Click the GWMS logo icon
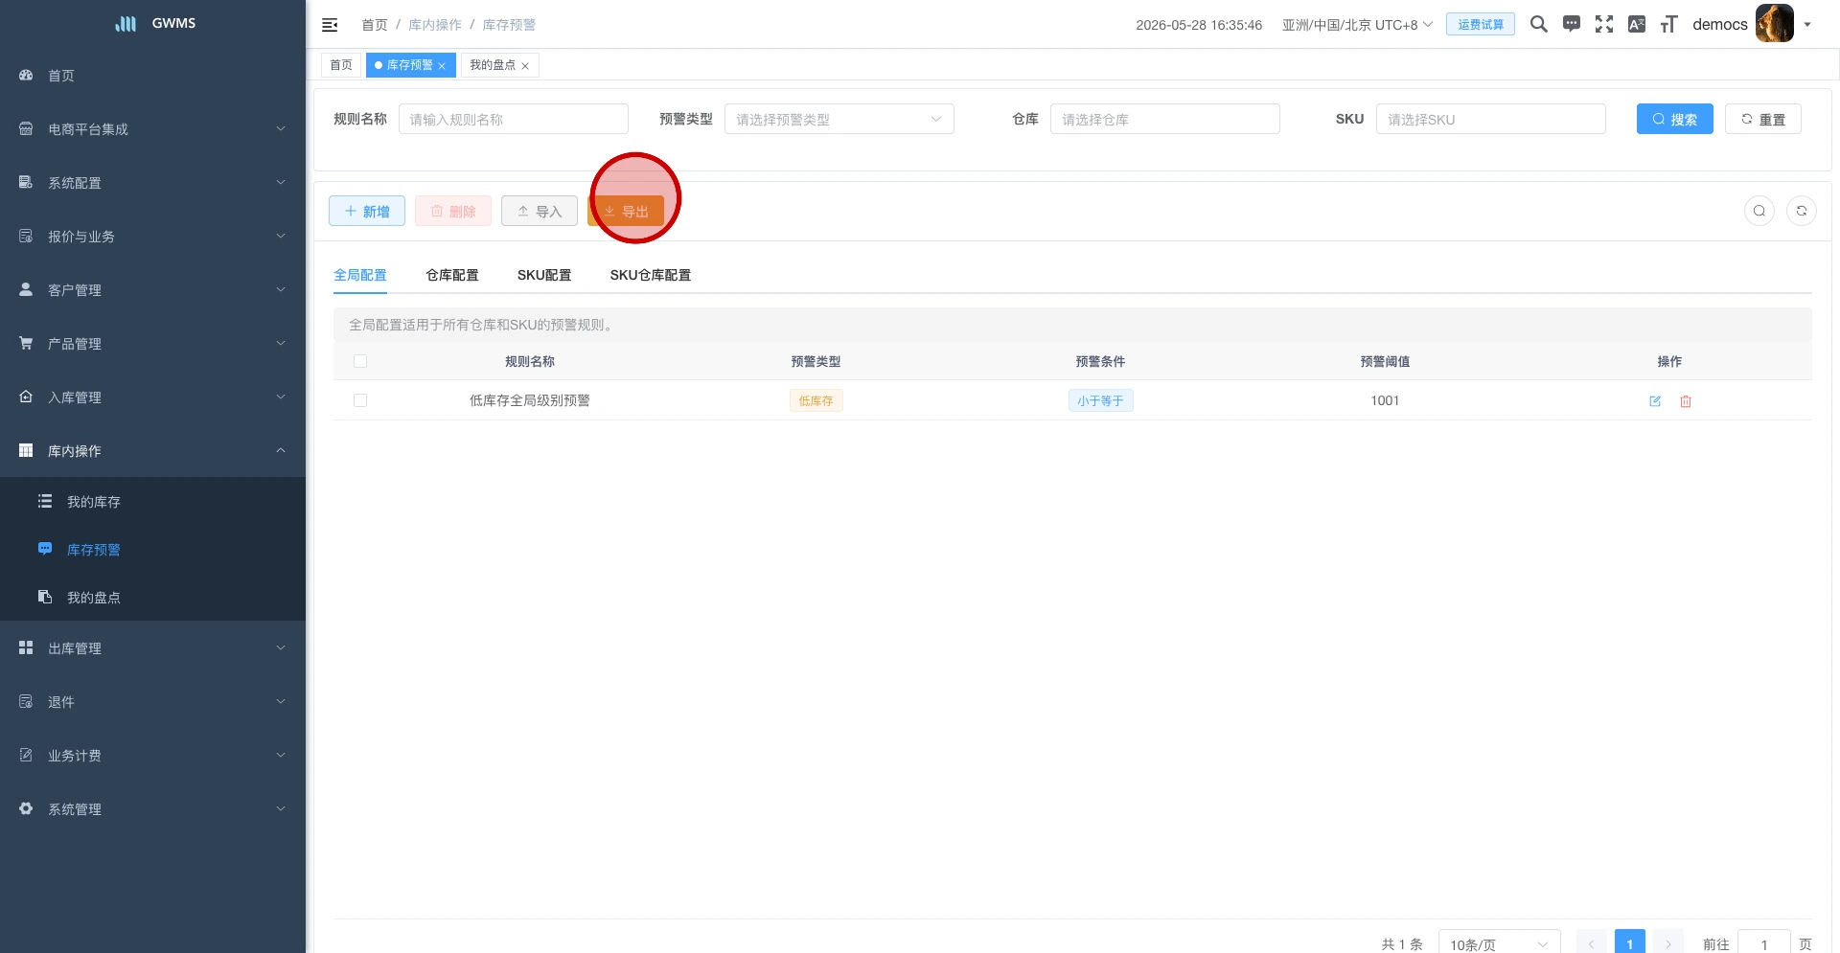Viewport: 1840px width, 953px height. [x=126, y=24]
